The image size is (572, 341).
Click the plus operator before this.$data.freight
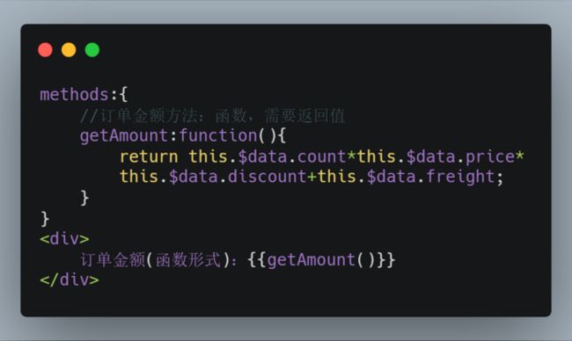pyautogui.click(x=312, y=177)
